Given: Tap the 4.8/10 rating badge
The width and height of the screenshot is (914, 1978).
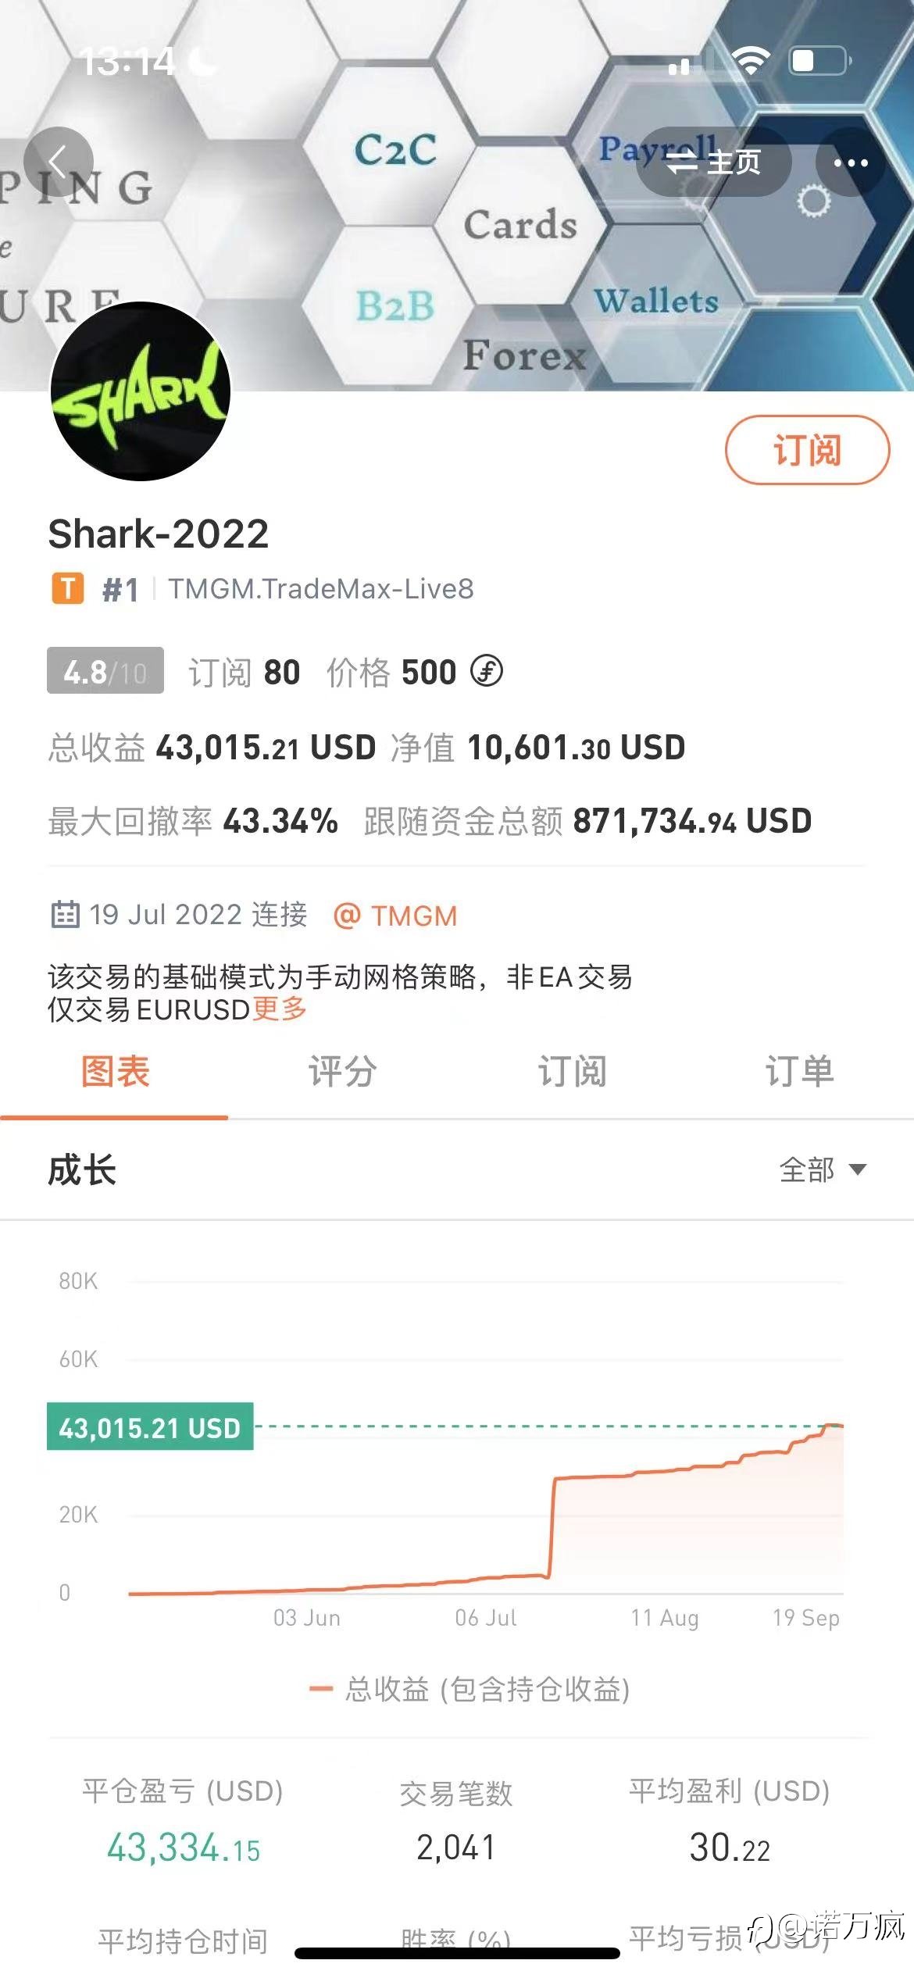Looking at the screenshot, I should pyautogui.click(x=105, y=671).
